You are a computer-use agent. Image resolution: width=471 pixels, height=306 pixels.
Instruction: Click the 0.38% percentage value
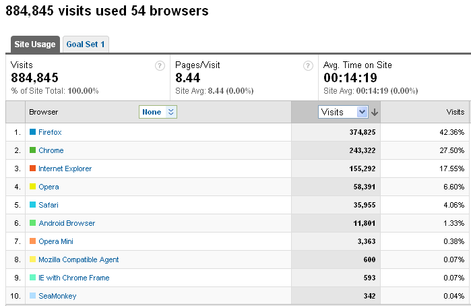[454, 241]
